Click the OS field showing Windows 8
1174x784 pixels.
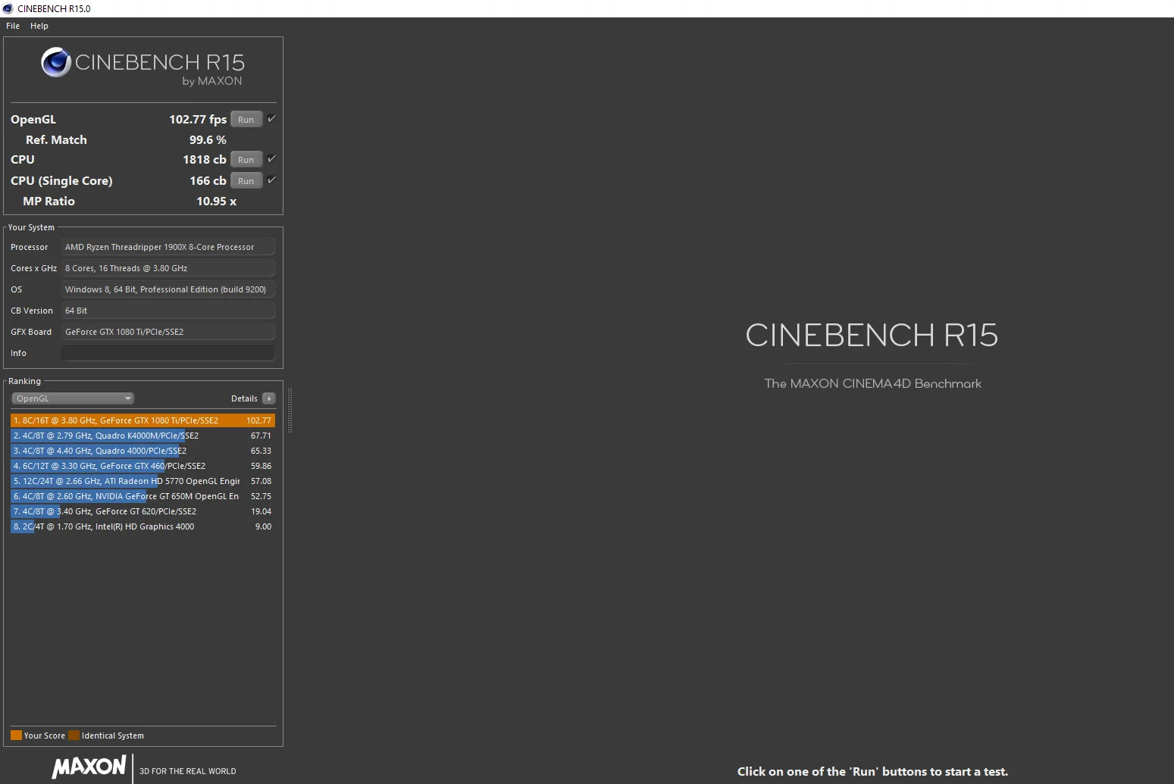[x=168, y=289]
